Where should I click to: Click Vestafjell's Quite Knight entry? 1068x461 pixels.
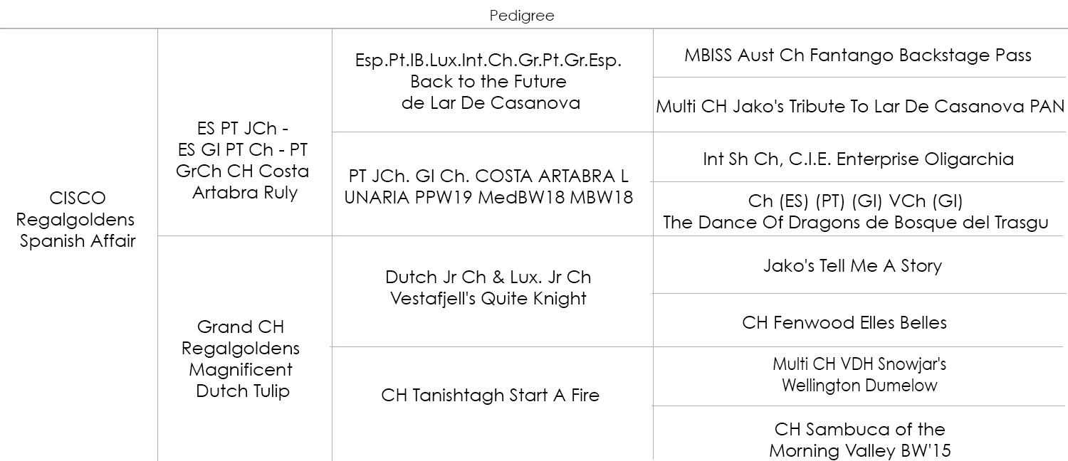(488, 299)
